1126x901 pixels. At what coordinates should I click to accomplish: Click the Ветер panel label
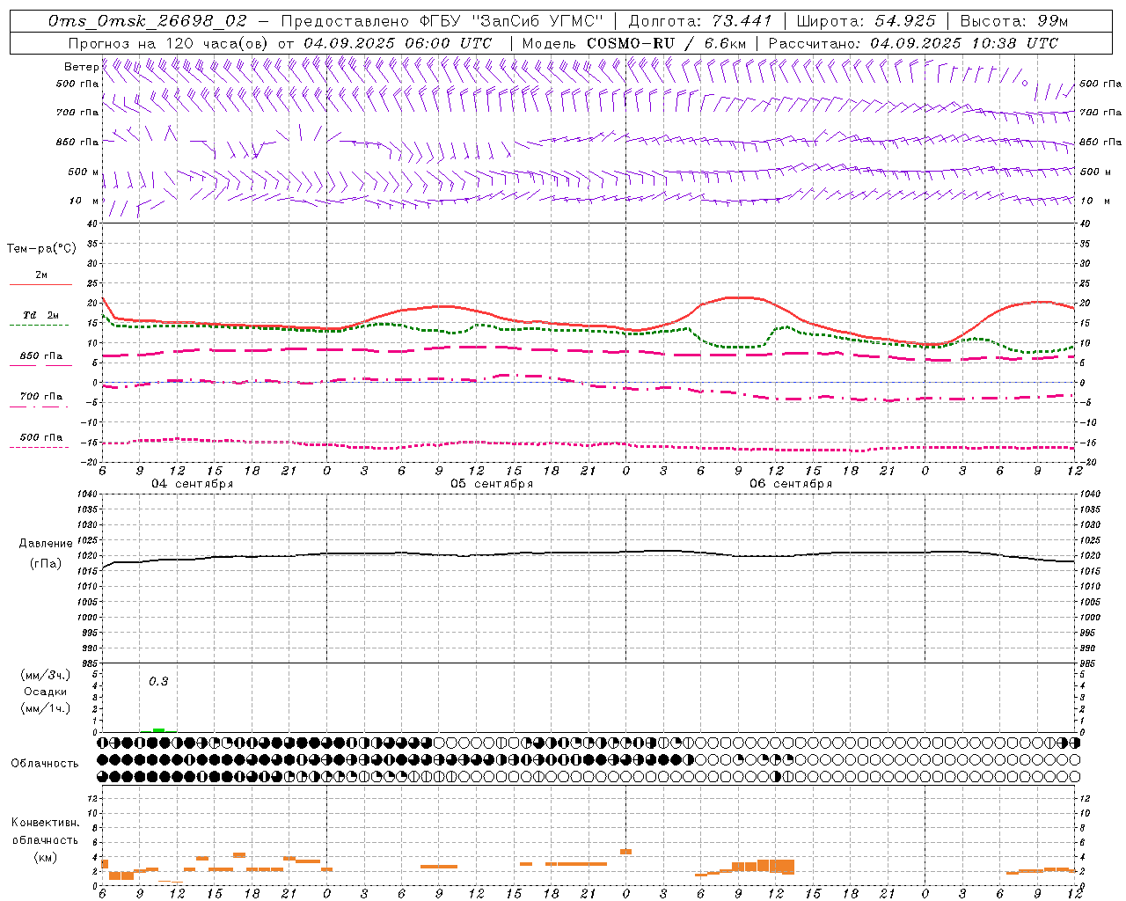point(82,67)
